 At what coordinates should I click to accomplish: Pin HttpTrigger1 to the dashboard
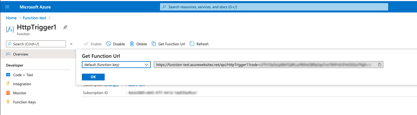point(65,27)
